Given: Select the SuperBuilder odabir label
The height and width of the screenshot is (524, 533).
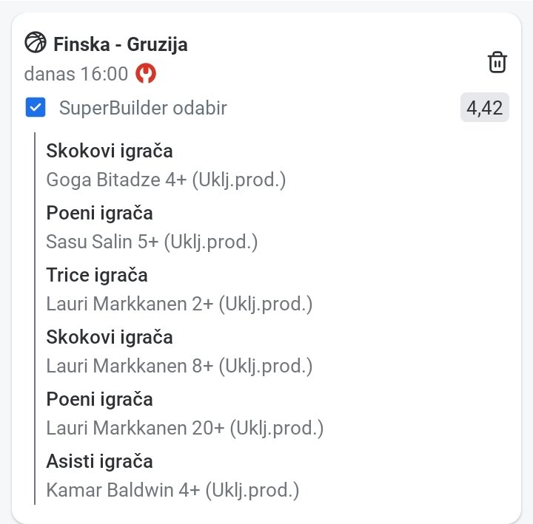Looking at the screenshot, I should (143, 109).
